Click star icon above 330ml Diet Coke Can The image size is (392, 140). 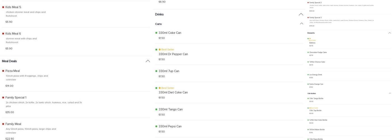tap(160, 88)
